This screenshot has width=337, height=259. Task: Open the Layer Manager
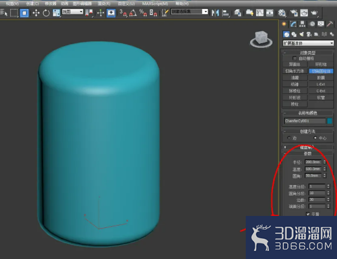[x=237, y=13]
